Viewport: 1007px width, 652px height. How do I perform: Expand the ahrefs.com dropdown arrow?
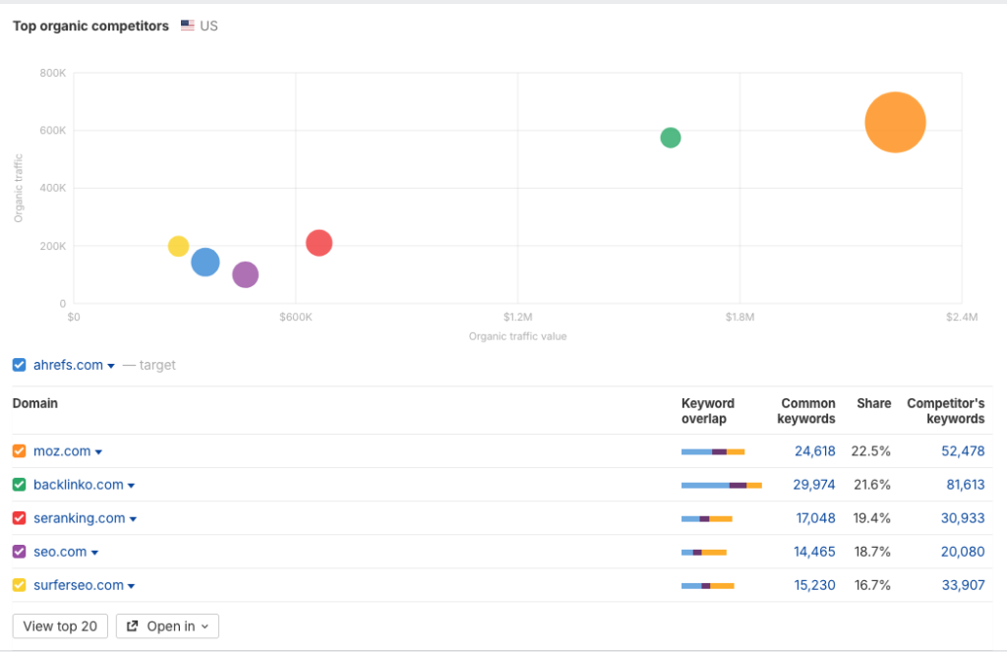(111, 366)
